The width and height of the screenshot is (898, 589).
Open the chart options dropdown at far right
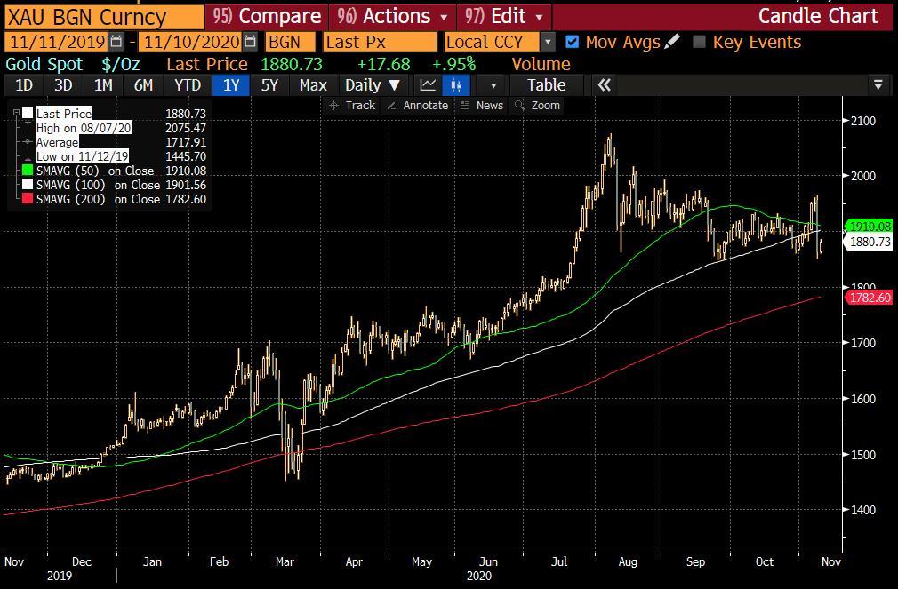878,85
